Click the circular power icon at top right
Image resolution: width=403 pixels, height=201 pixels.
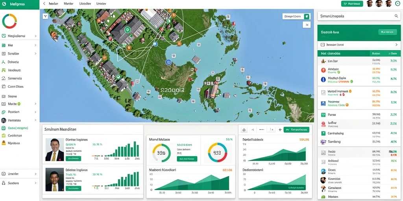[398, 3]
